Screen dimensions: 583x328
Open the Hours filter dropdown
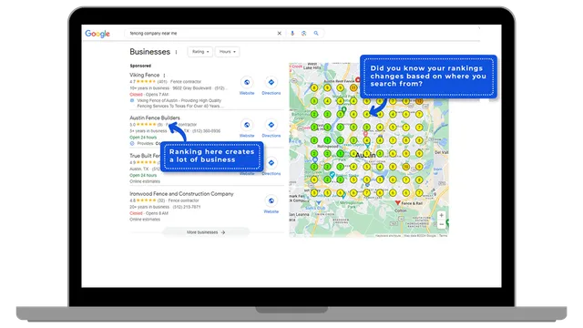pyautogui.click(x=227, y=52)
